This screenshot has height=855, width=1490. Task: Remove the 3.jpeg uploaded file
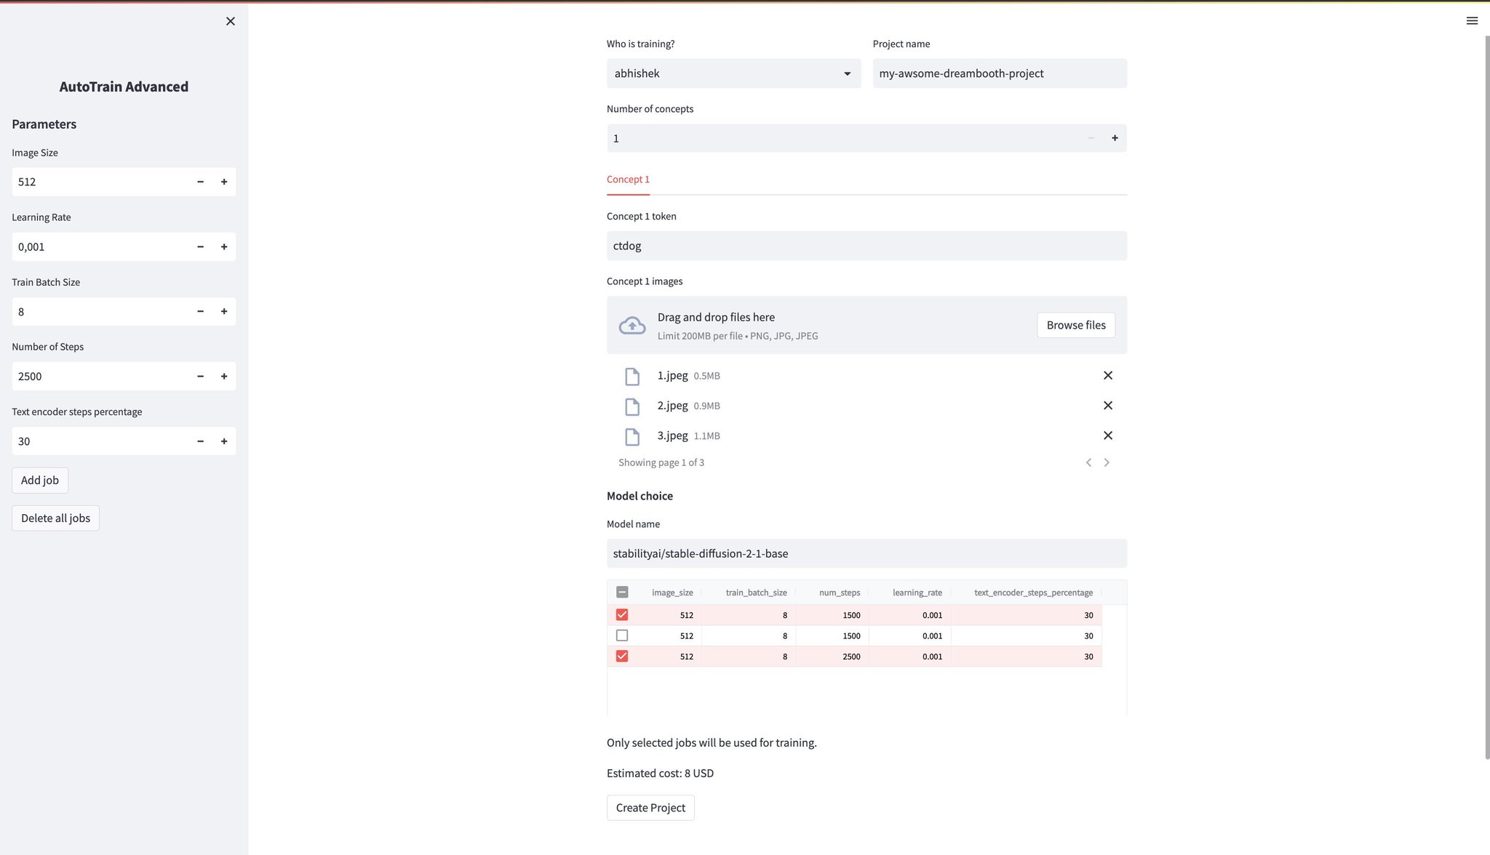(1108, 435)
